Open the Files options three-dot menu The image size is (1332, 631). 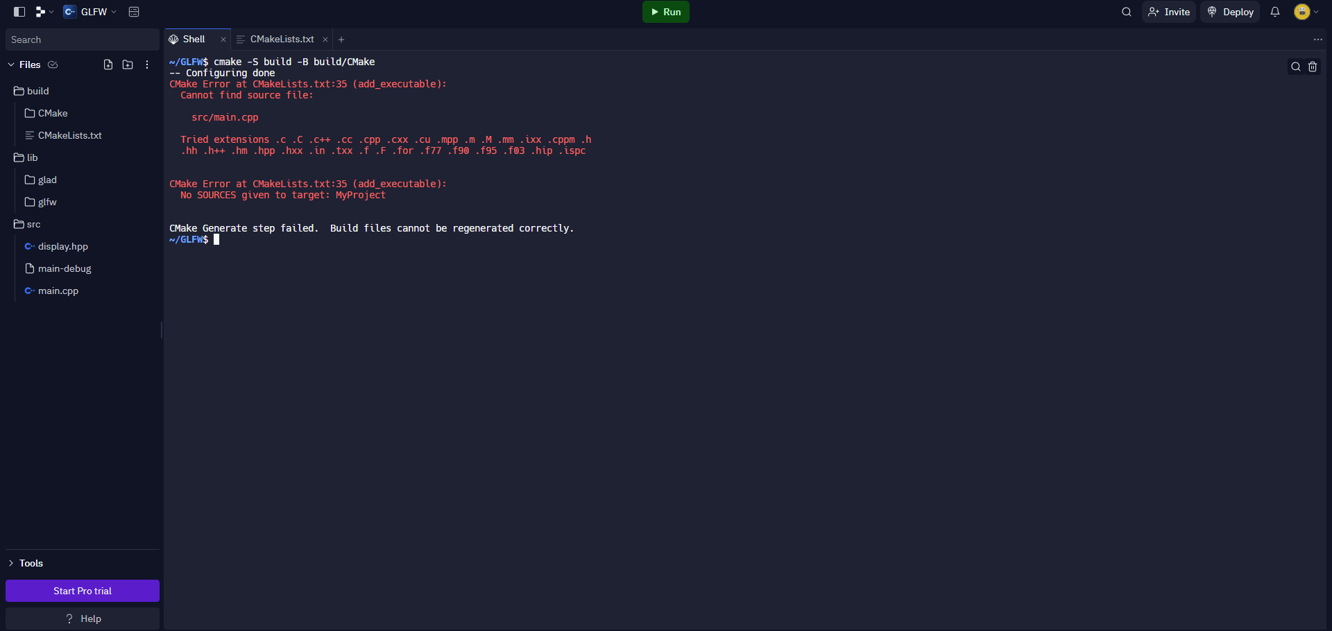tap(147, 64)
